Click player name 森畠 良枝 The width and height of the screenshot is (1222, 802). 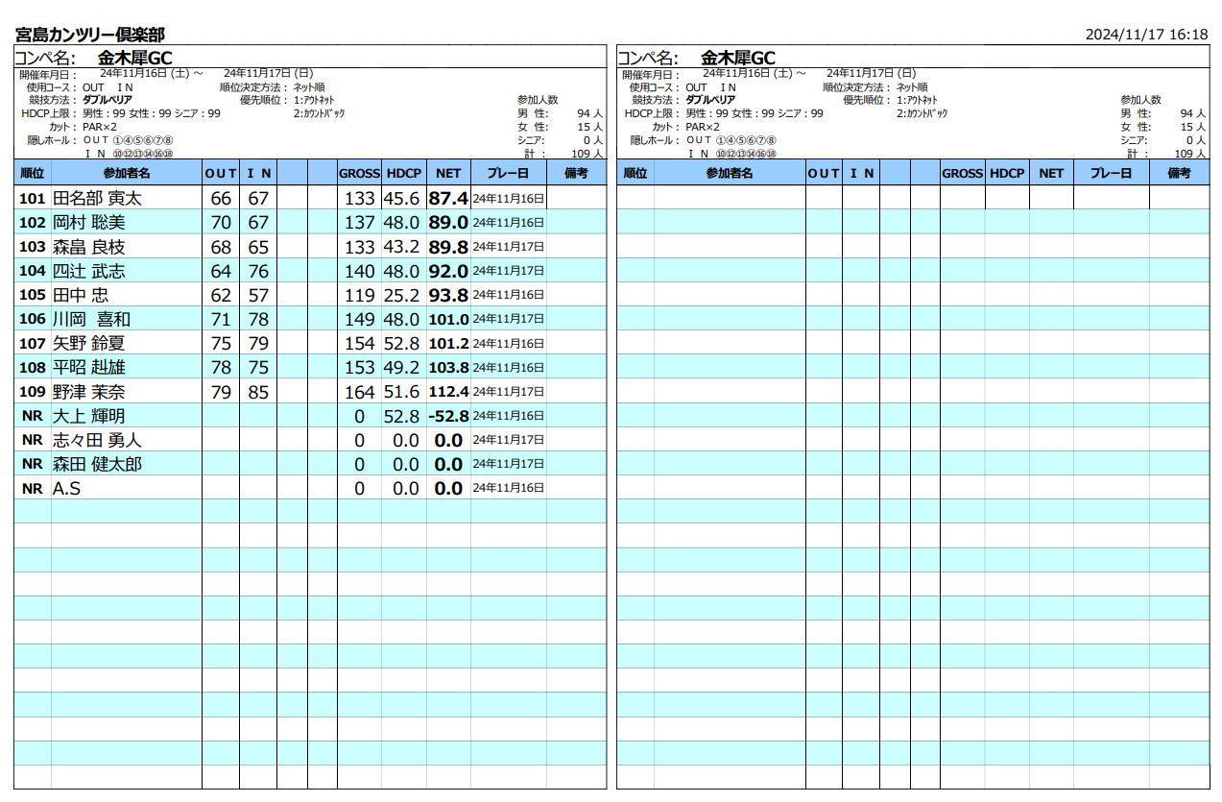(x=89, y=247)
